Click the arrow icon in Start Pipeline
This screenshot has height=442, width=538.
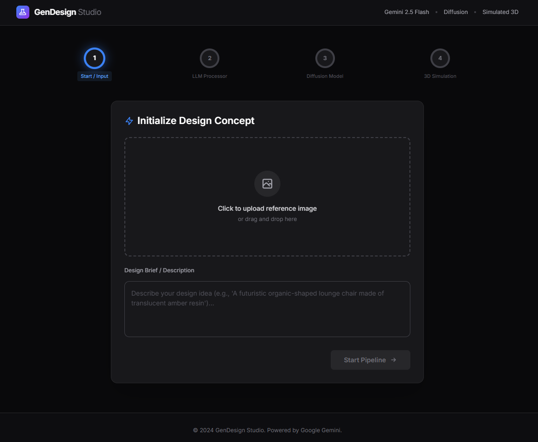pyautogui.click(x=394, y=360)
